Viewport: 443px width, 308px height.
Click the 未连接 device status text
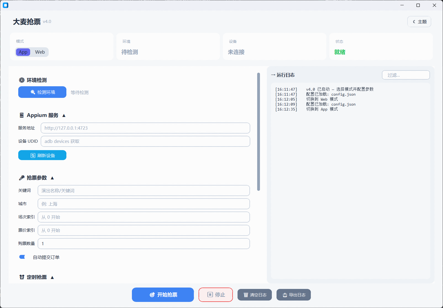(236, 52)
